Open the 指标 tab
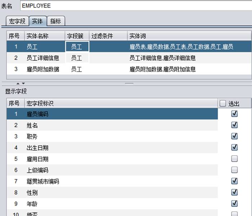This screenshot has height=216, width=252. [x=55, y=21]
